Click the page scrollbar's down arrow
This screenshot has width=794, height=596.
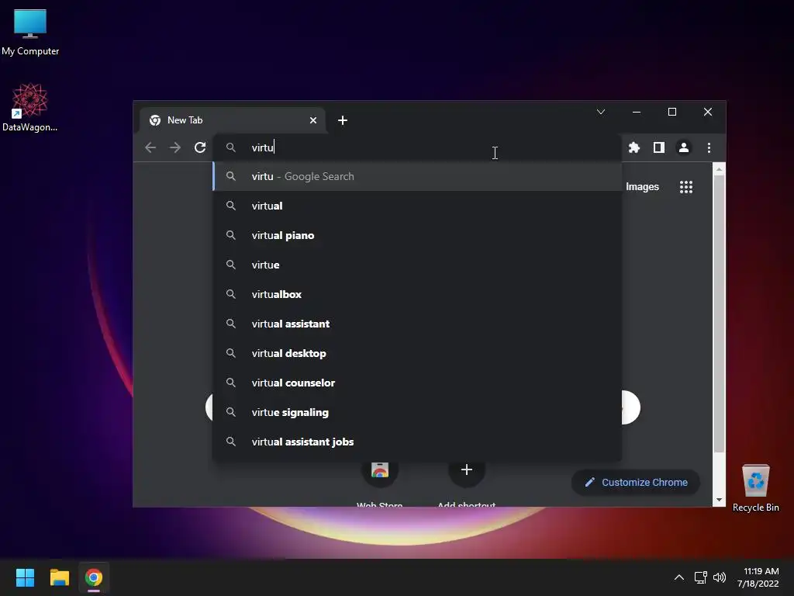[719, 500]
